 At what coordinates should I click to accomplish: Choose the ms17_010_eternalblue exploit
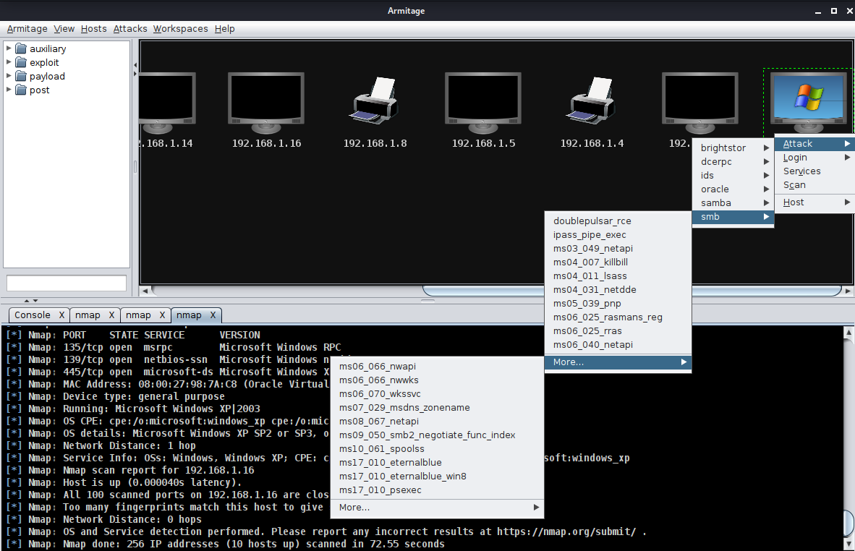(438, 462)
